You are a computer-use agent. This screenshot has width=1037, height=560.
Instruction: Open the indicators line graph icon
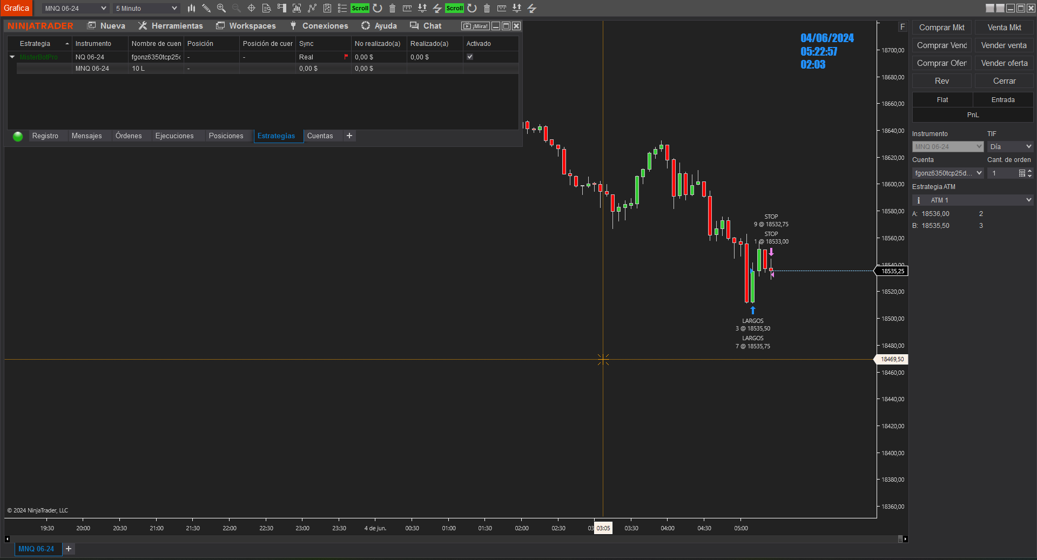tap(312, 8)
